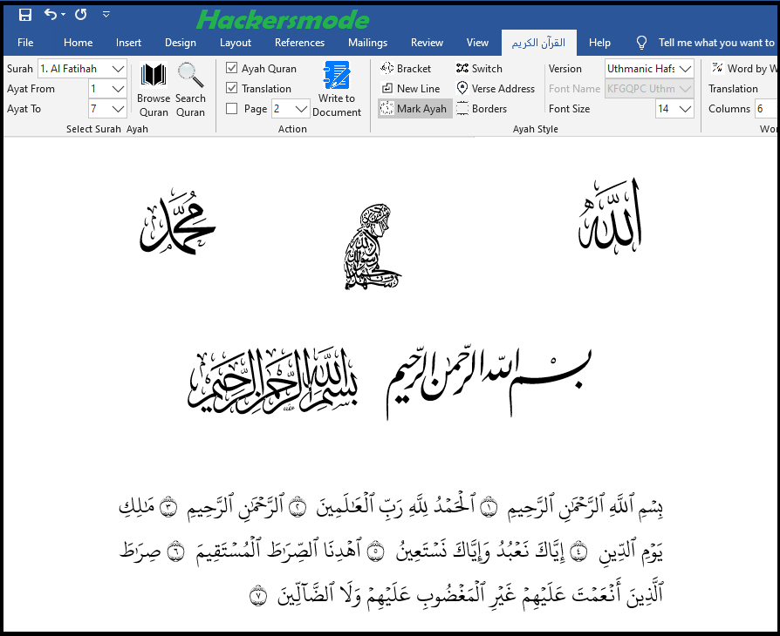This screenshot has width=780, height=636.
Task: Select the Allah calligraphy image
Action: (610, 217)
